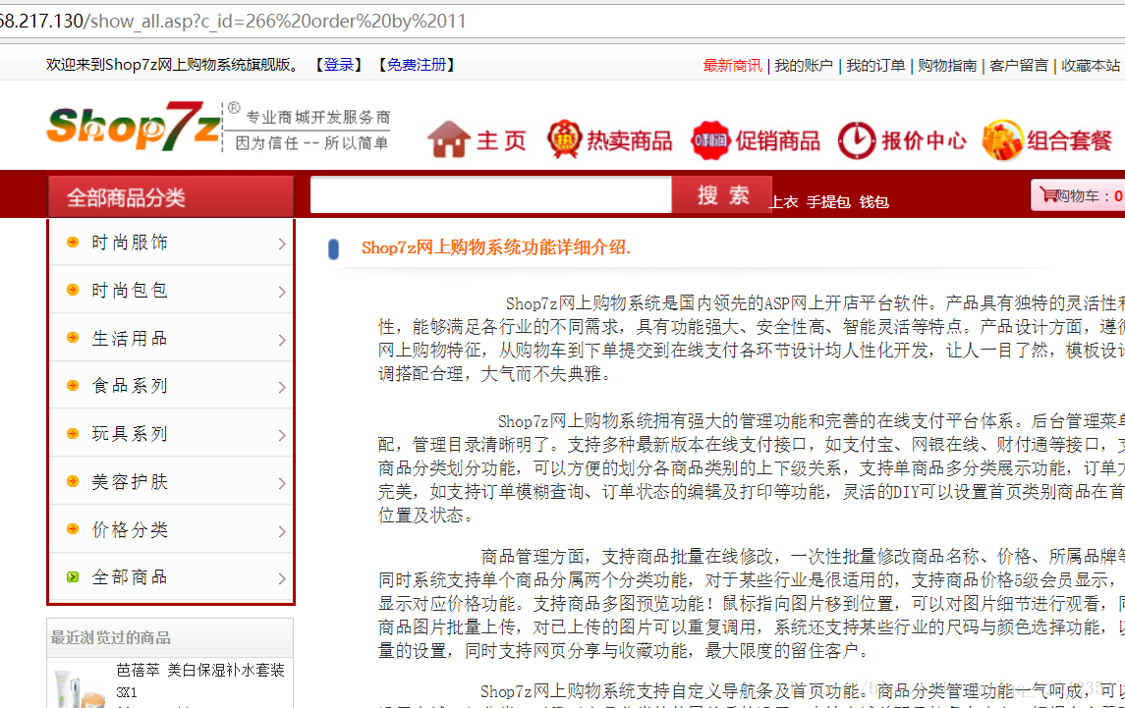Open the 组合套餐 navigation item
The image size is (1125, 708).
(x=1069, y=140)
